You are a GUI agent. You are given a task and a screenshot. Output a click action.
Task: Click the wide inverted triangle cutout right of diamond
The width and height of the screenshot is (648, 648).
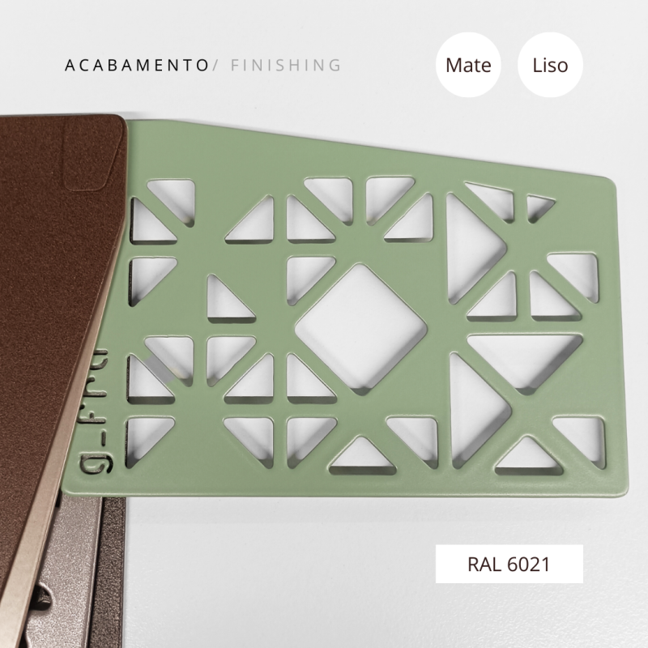pos(525,361)
